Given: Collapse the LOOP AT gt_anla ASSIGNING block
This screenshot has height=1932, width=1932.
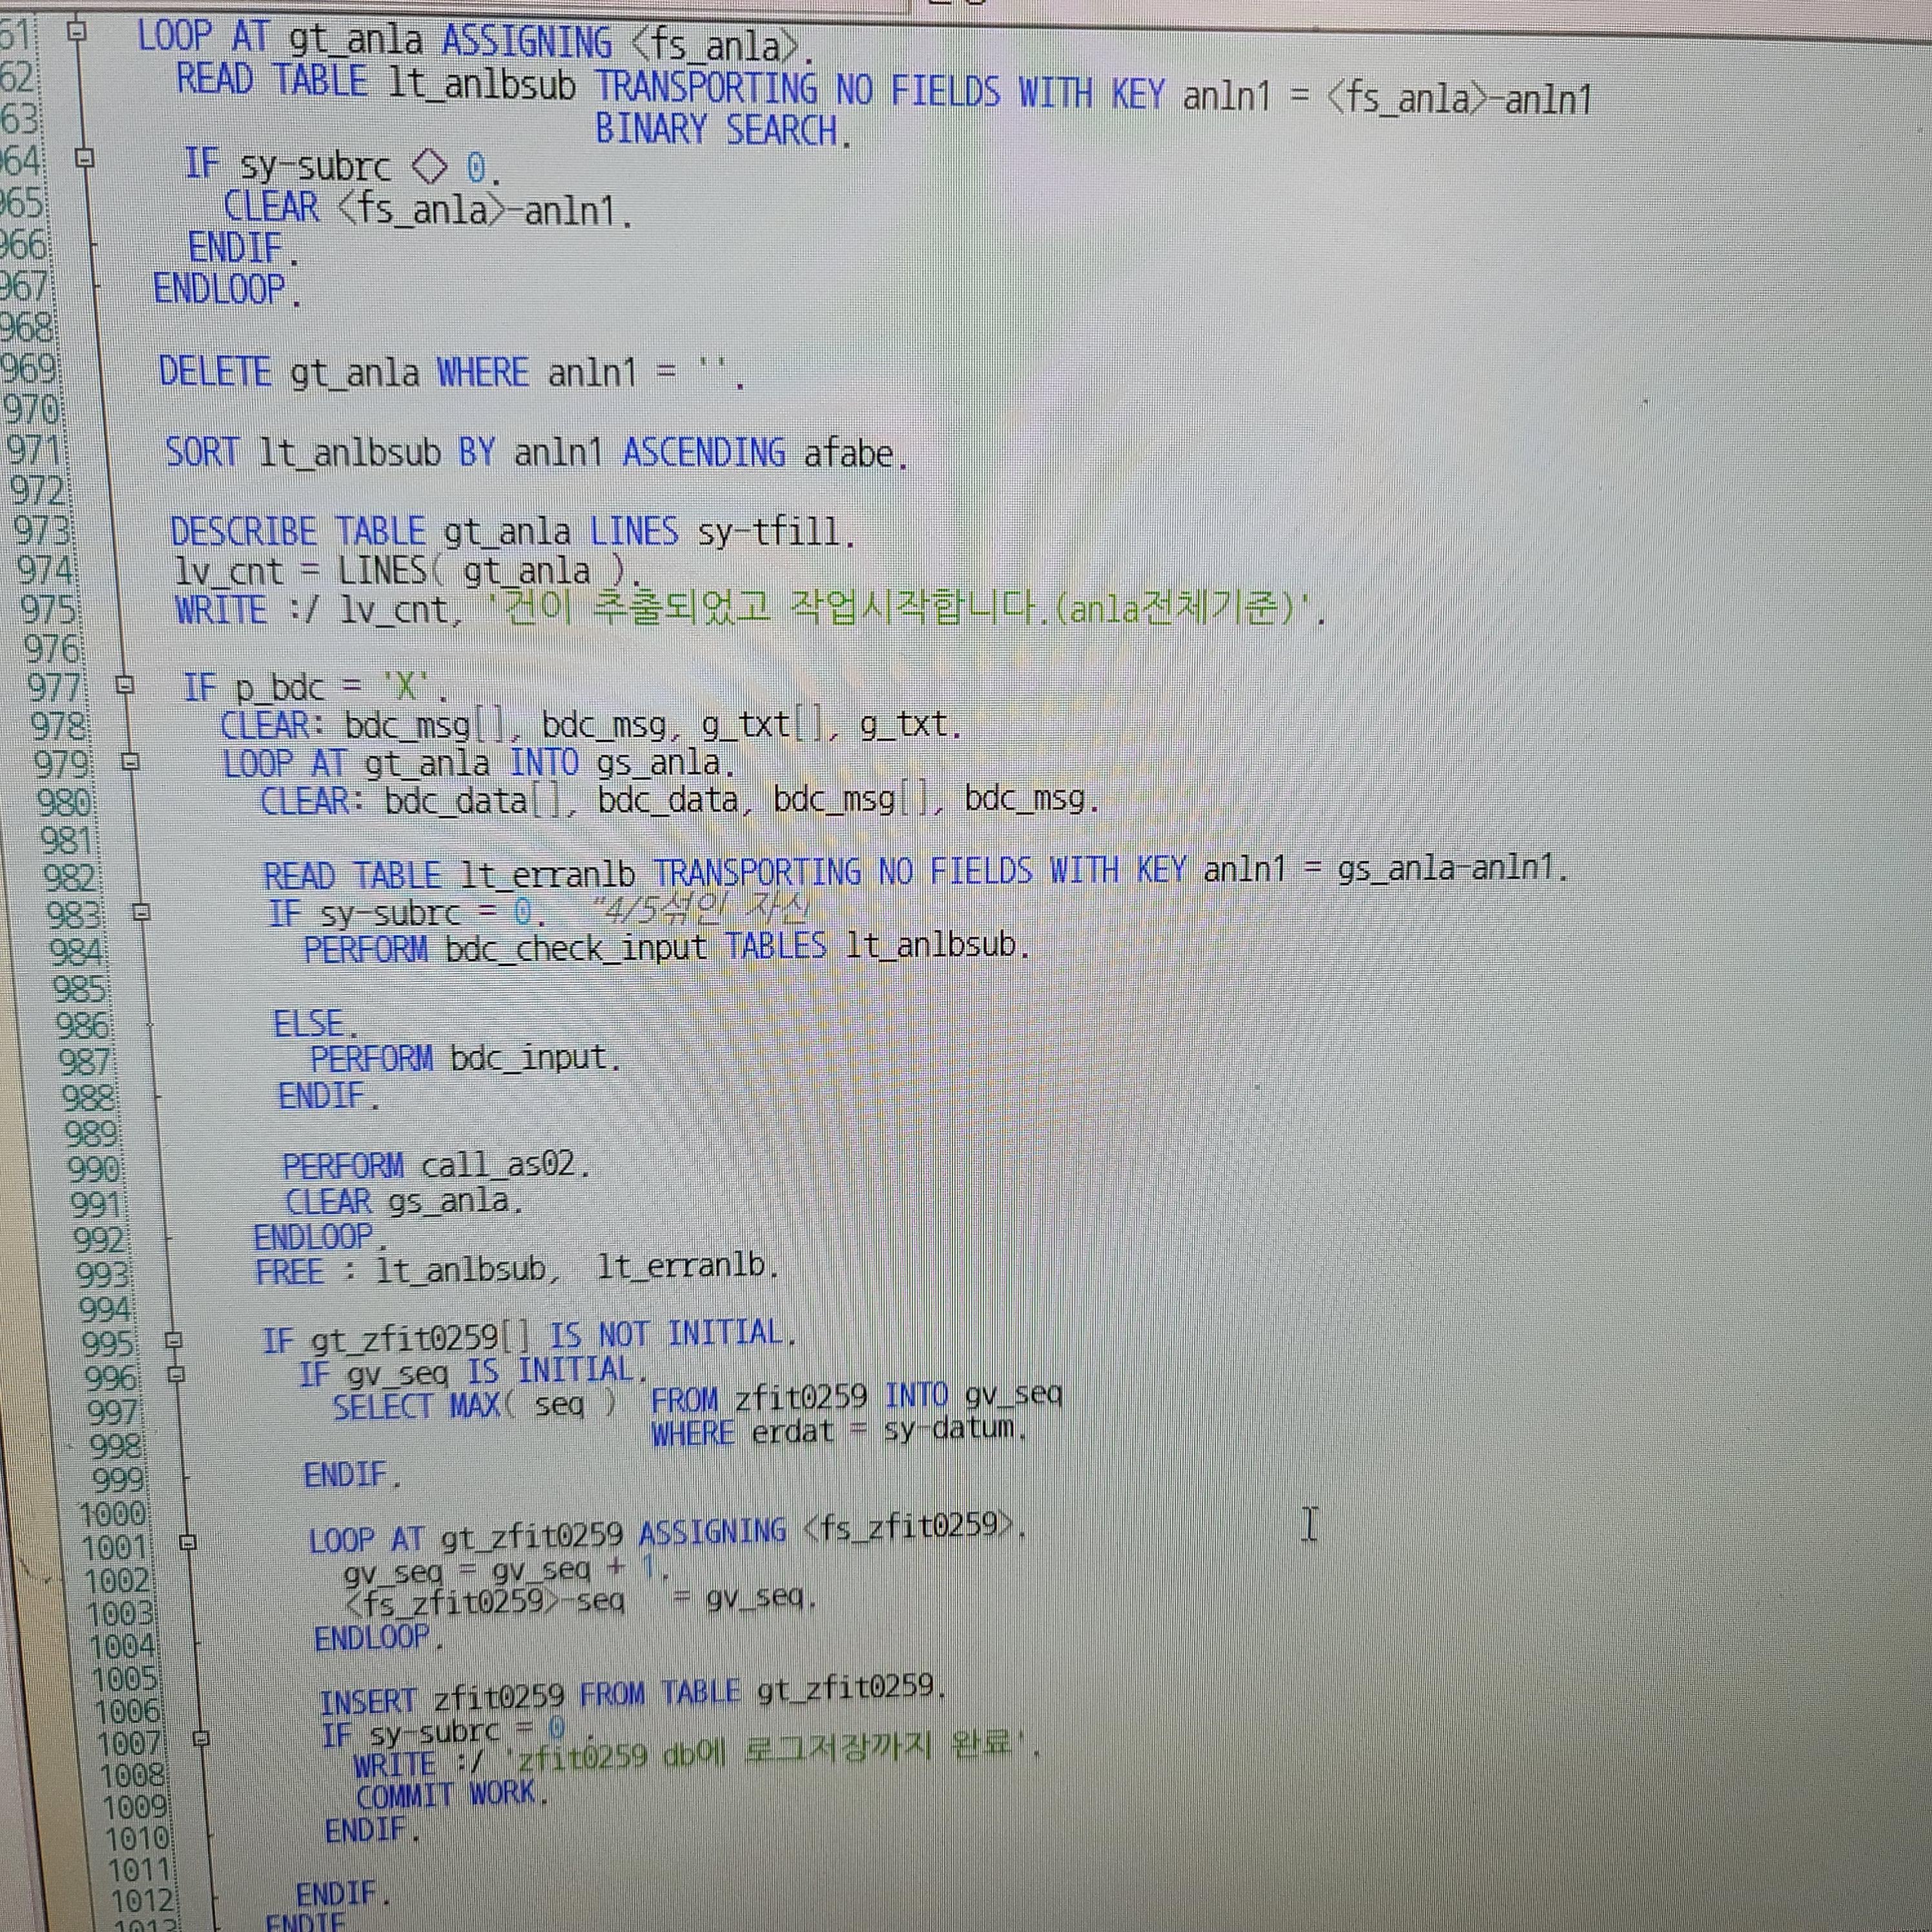Looking at the screenshot, I should (76, 32).
